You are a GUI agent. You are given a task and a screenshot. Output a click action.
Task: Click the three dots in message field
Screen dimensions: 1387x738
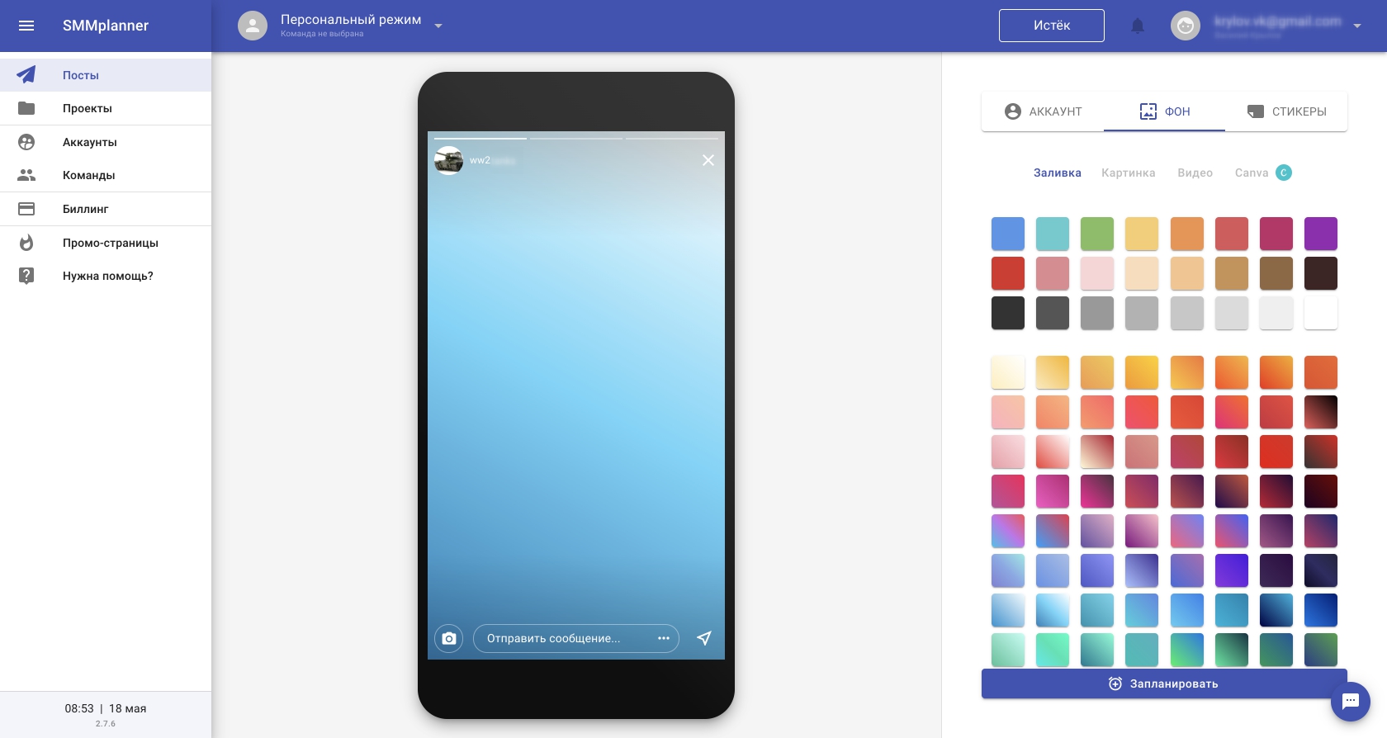[x=664, y=638]
